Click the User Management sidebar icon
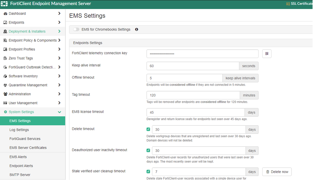Viewport: 313px width, 180px height. click(x=5, y=103)
